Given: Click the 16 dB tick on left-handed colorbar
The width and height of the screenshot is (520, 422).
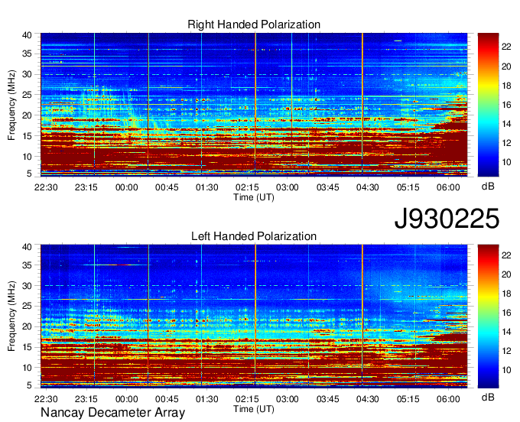Looking at the screenshot, I should click(506, 313).
